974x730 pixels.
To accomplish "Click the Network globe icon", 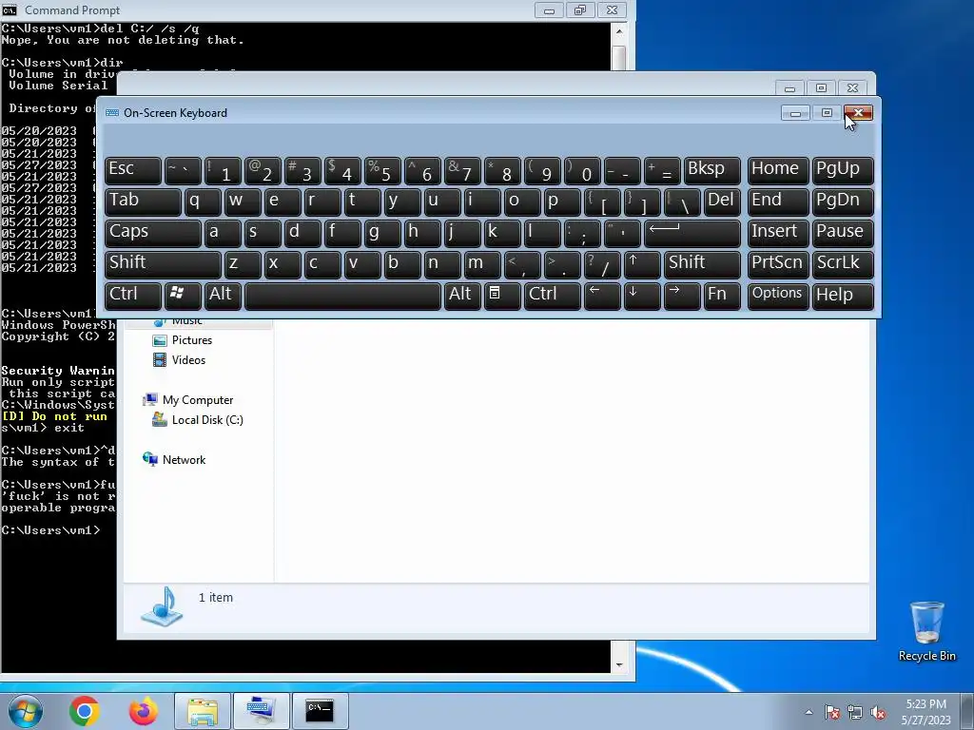I will coord(149,459).
